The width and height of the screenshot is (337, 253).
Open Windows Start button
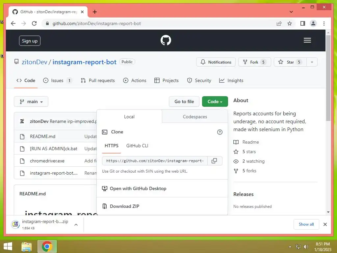pos(8,246)
